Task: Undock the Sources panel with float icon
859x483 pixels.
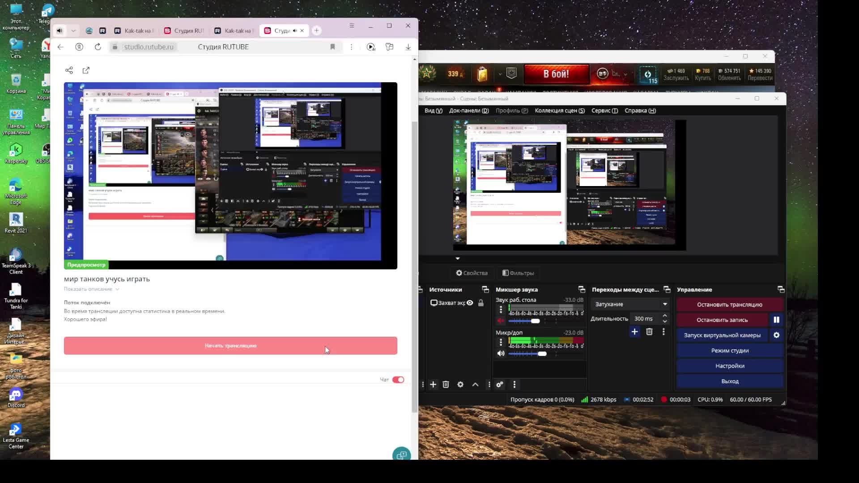Action: click(x=485, y=290)
